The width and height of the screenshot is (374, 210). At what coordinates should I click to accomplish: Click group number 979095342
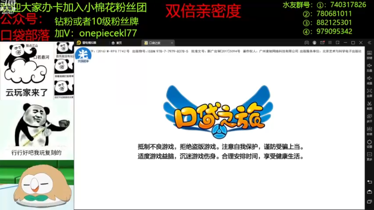[334, 31]
